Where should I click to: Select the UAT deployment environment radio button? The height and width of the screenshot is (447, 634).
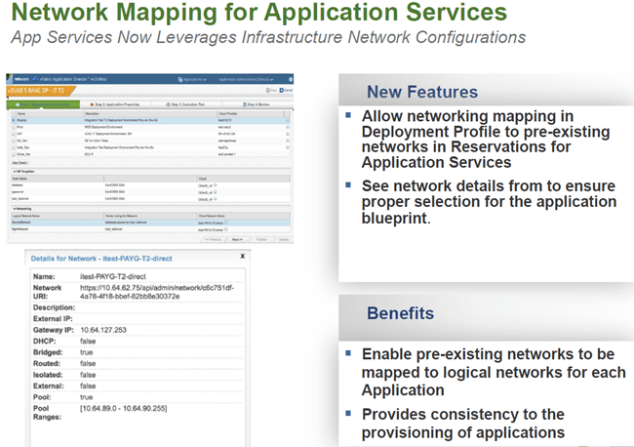pyautogui.click(x=11, y=135)
